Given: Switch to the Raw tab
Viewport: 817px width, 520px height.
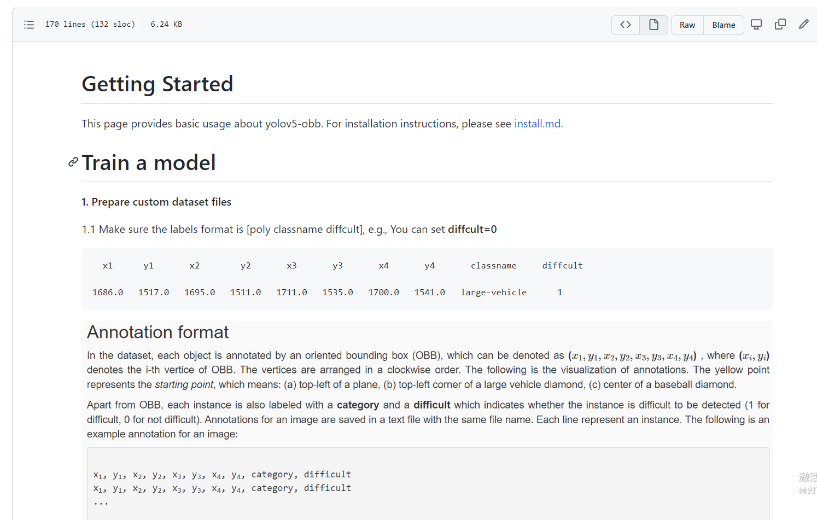Looking at the screenshot, I should 687,25.
